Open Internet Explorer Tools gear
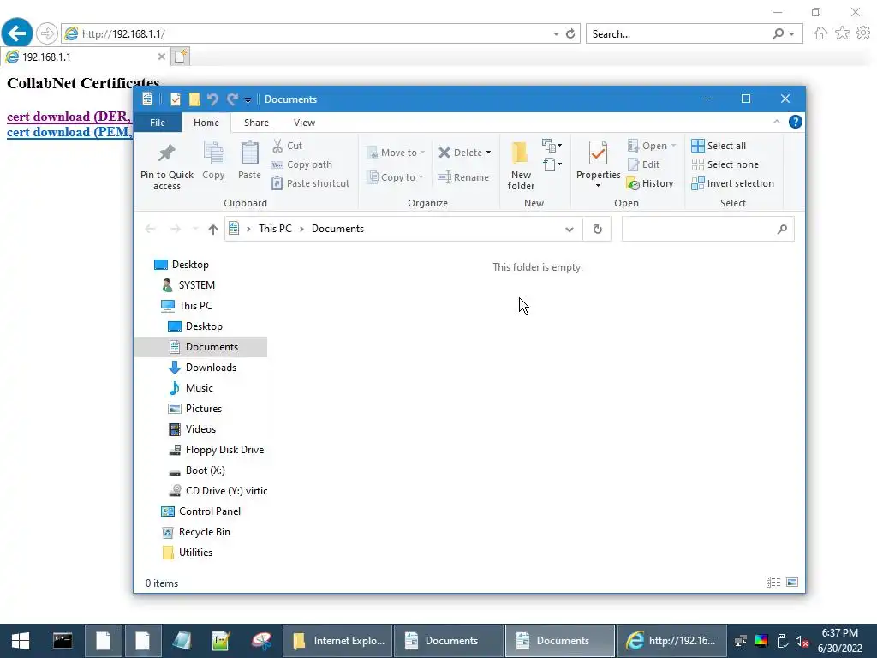The height and width of the screenshot is (658, 877). [863, 33]
